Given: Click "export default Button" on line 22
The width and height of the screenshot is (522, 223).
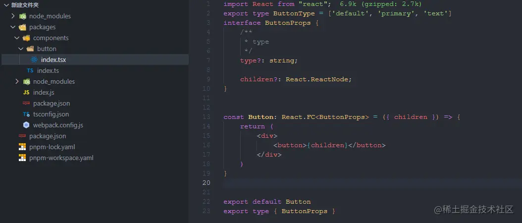Looking at the screenshot, I should tap(267, 202).
